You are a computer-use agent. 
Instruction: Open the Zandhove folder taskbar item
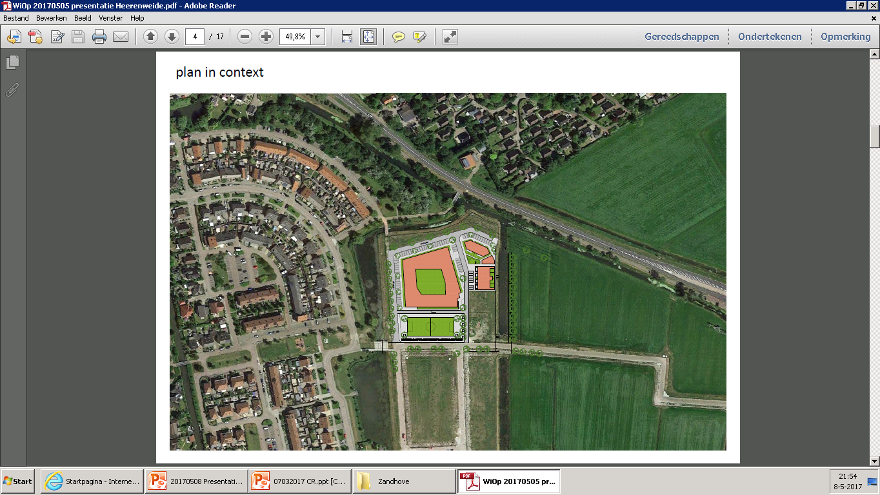tap(405, 481)
